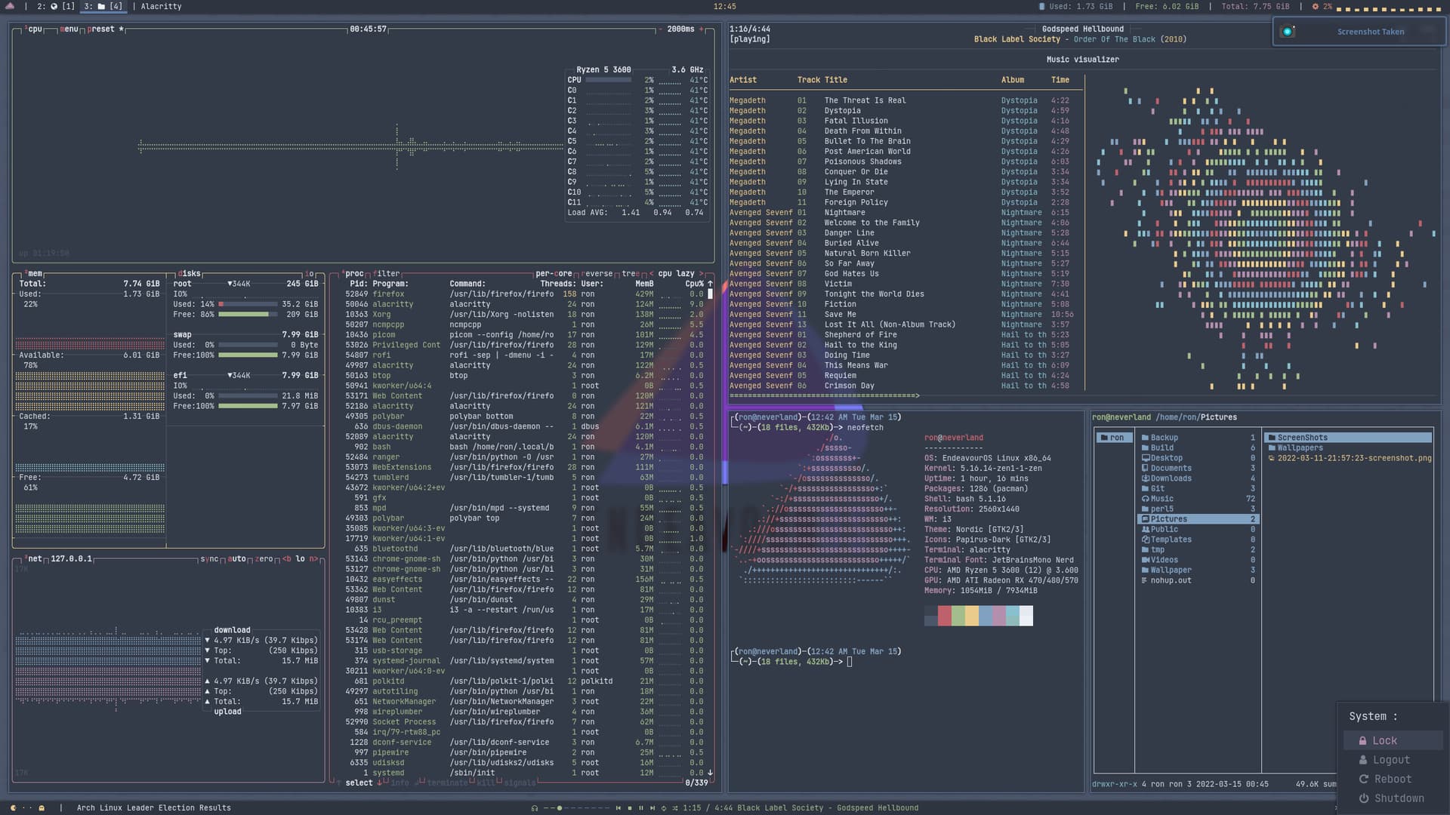
Task: Click Logout in the System menu
Action: tap(1390, 760)
